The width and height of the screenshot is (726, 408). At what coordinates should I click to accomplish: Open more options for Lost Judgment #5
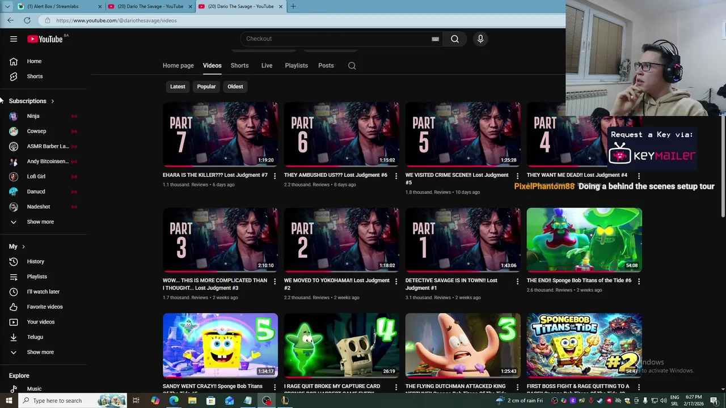click(517, 176)
